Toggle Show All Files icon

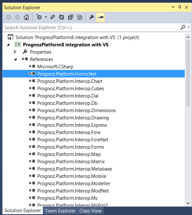pos(79,17)
